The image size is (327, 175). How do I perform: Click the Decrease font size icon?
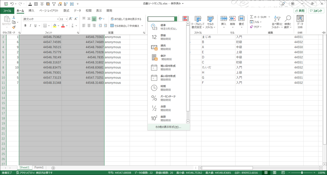(x=75, y=19)
